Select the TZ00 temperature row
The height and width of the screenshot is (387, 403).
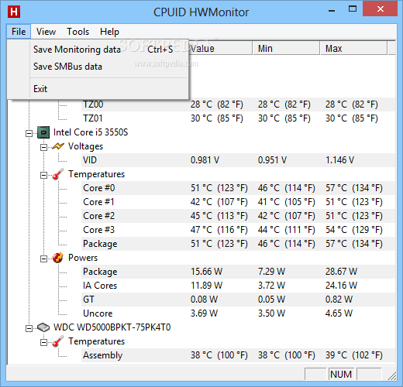(238, 104)
